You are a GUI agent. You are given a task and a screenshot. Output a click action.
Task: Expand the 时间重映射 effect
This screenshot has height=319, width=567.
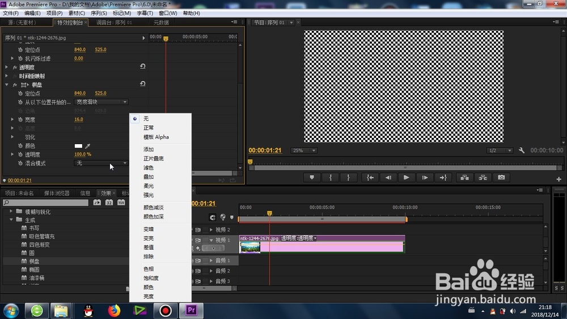(7, 76)
